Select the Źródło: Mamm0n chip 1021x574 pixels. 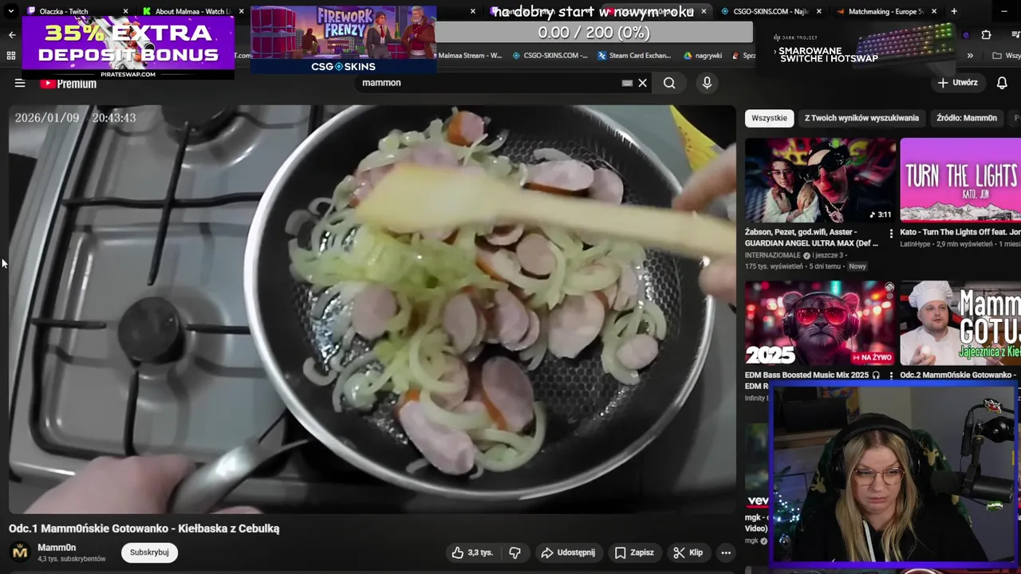point(967,118)
